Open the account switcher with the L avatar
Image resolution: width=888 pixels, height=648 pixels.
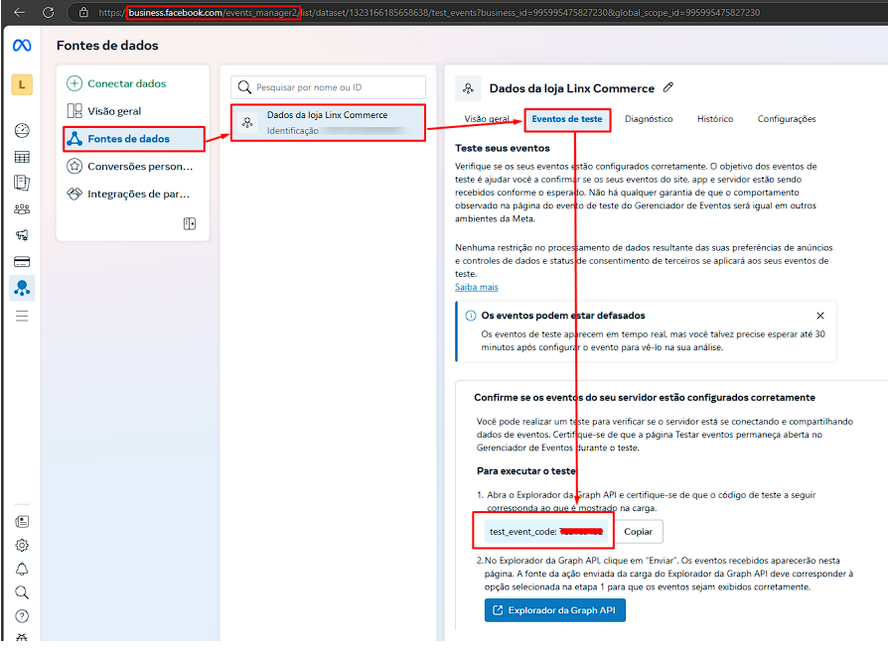pos(22,85)
